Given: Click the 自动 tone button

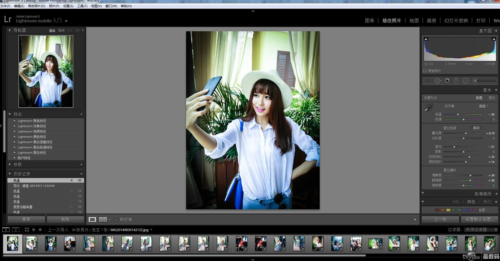Looking at the screenshot, I should click(476, 128).
